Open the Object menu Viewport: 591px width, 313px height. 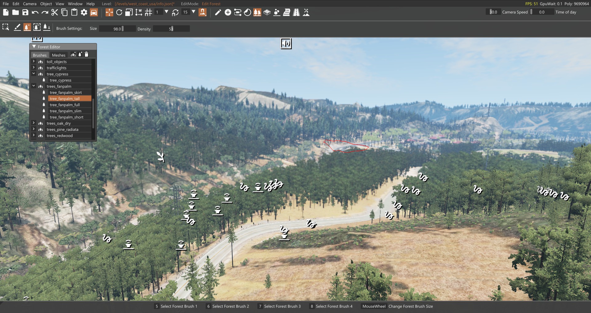pyautogui.click(x=46, y=4)
